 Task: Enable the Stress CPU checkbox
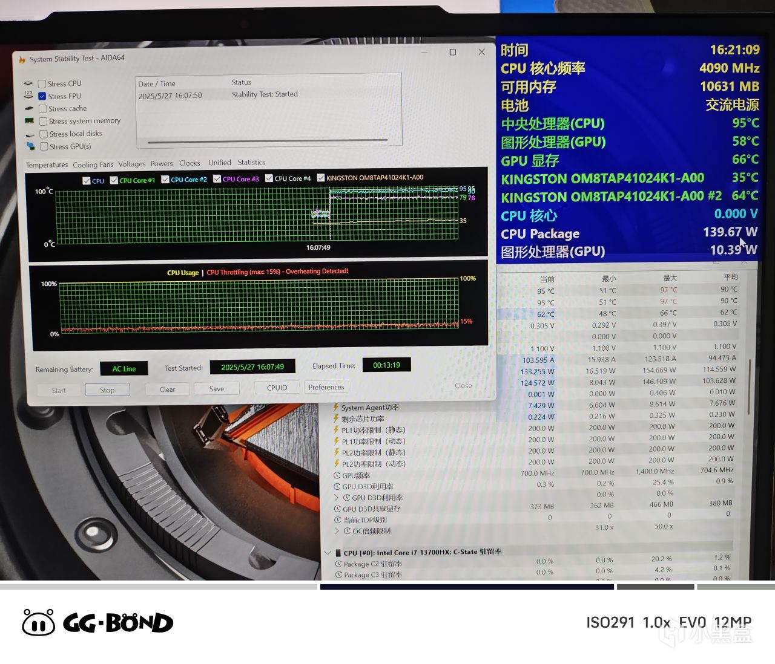pos(42,84)
